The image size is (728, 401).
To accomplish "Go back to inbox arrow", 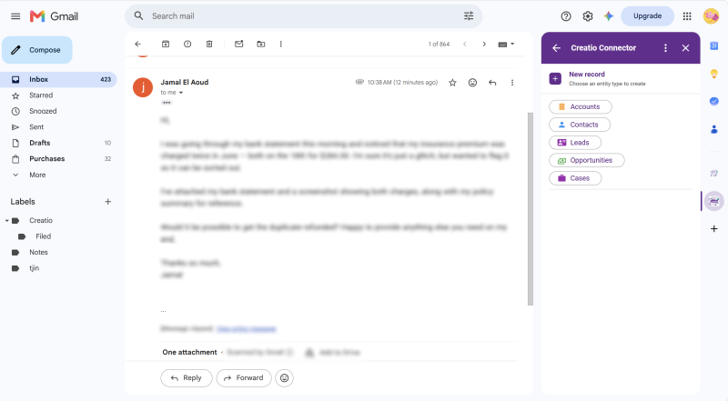I will [138, 44].
